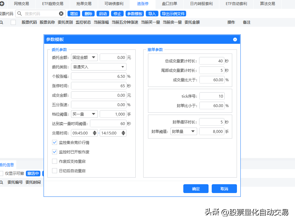
Task: Click the 删除 button
Action: click(88, 14)
